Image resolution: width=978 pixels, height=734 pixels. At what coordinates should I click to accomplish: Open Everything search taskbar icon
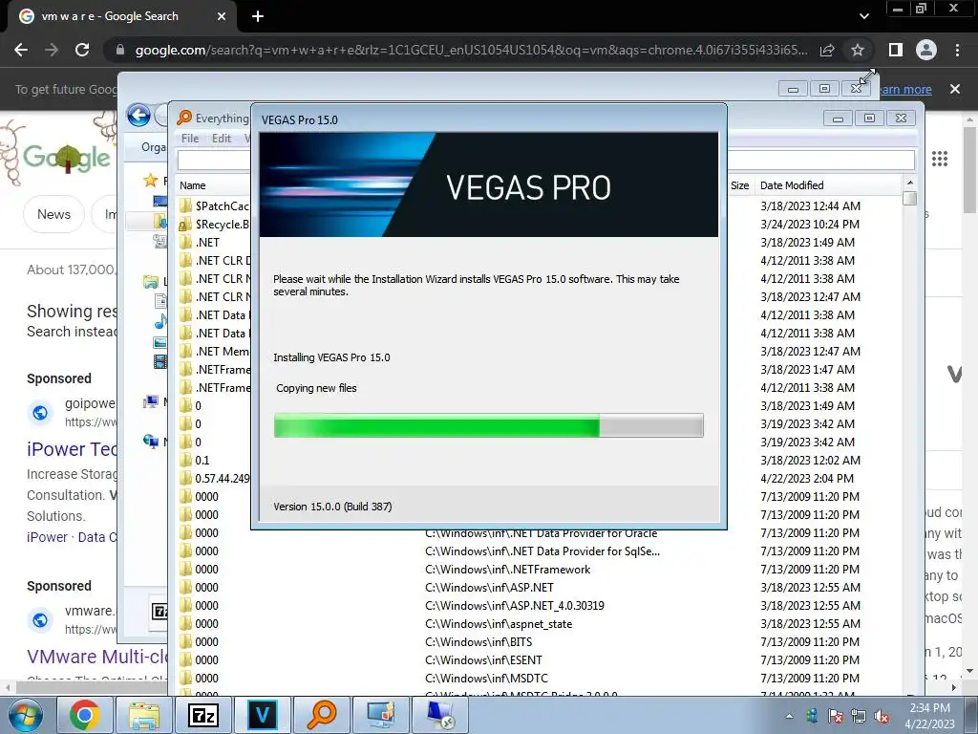tap(322, 715)
